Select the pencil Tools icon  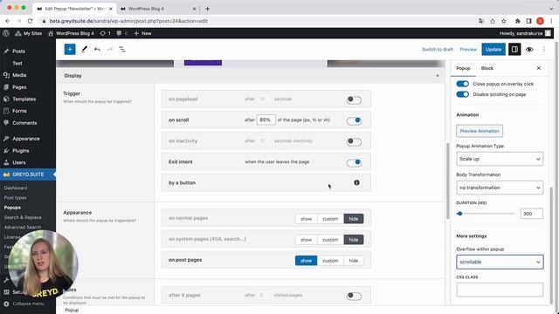(84, 50)
